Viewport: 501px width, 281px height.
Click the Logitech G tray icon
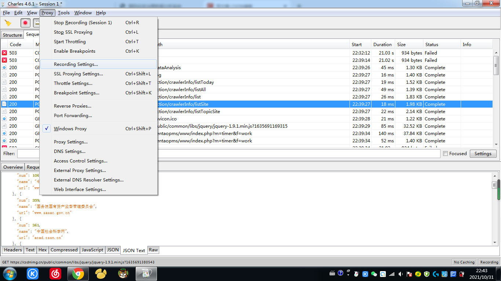point(436,274)
